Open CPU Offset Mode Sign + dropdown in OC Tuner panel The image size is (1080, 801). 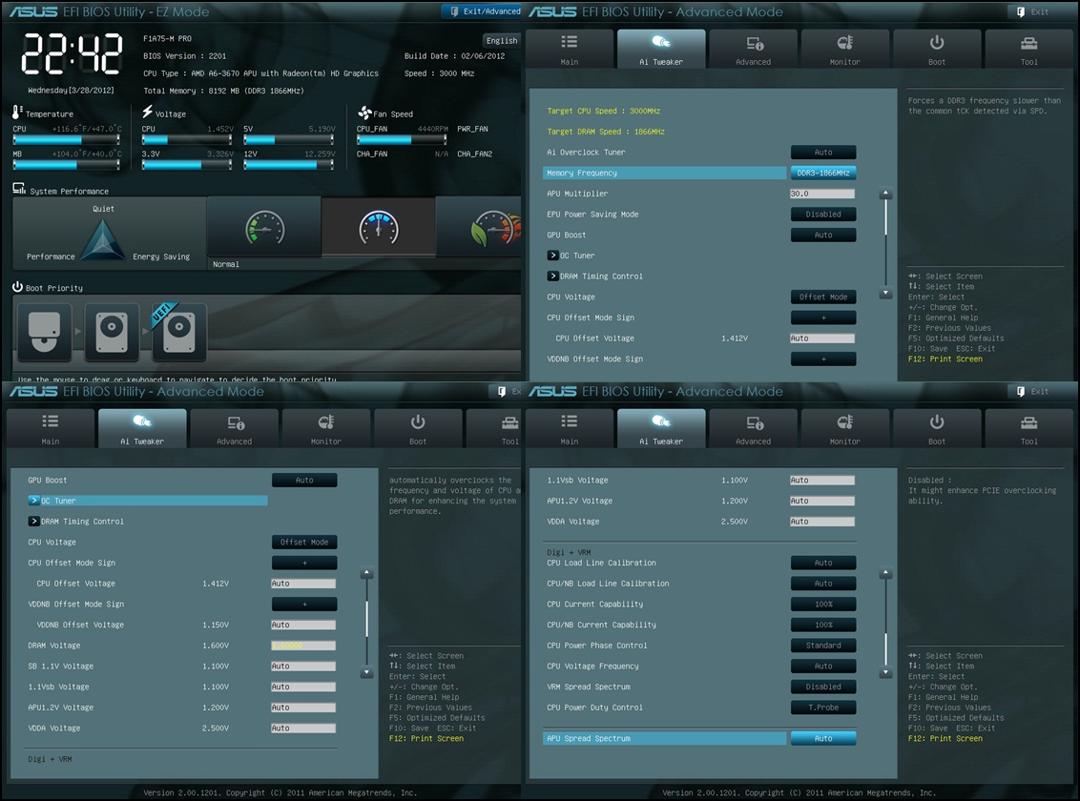click(304, 563)
